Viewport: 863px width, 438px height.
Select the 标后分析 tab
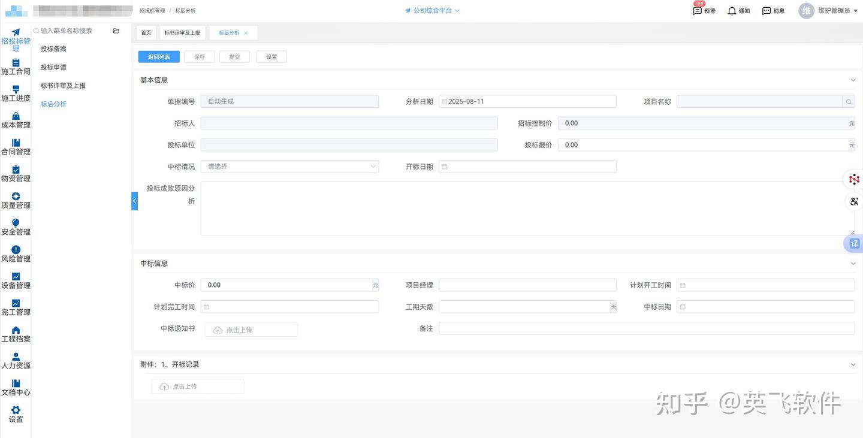click(229, 33)
